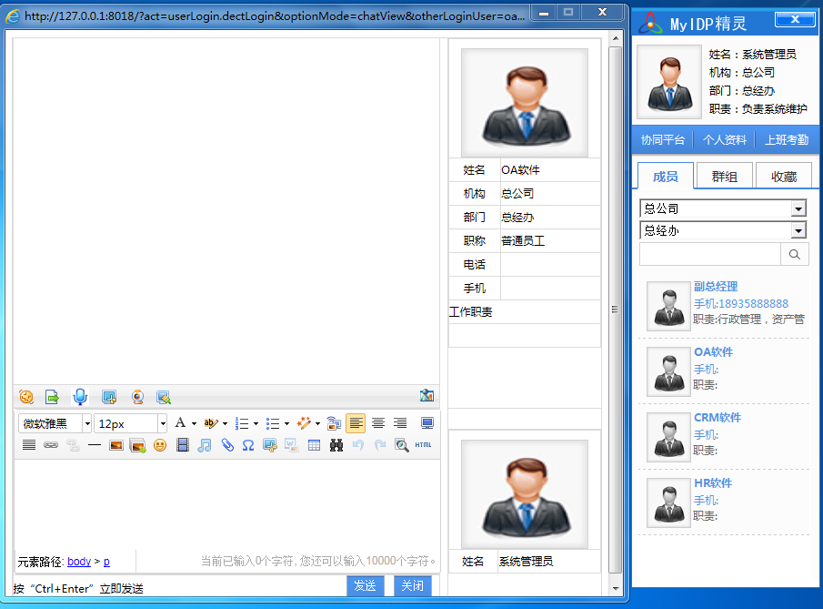Viewport: 823px width, 609px height.
Task: Open 副总经理 in the member list
Action: coord(716,287)
